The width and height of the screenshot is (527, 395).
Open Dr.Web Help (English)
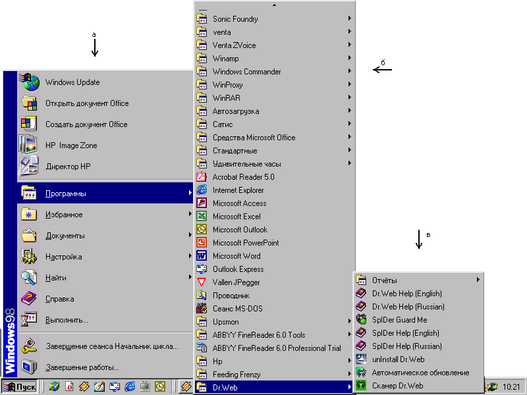[418, 293]
